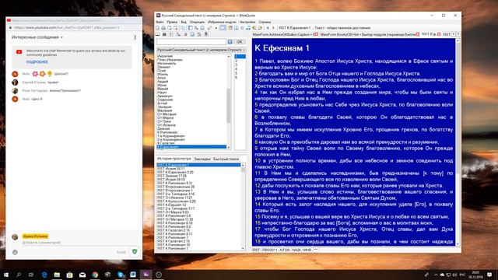Open Skype from the taskbar
This screenshot has width=498, height=280.
[x=121, y=275]
